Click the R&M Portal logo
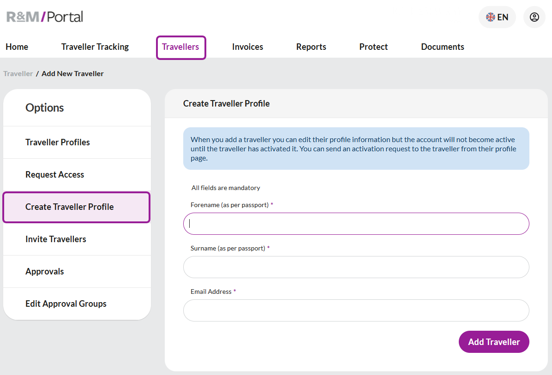Viewport: 552px width, 375px height. click(x=45, y=17)
